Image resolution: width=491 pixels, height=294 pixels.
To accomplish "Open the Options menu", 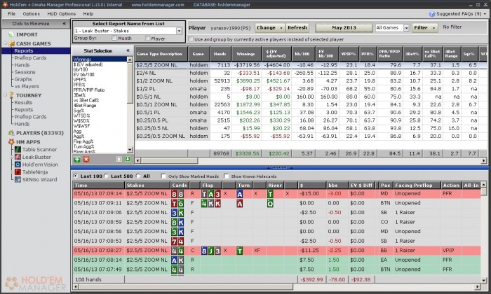I will click(x=32, y=14).
